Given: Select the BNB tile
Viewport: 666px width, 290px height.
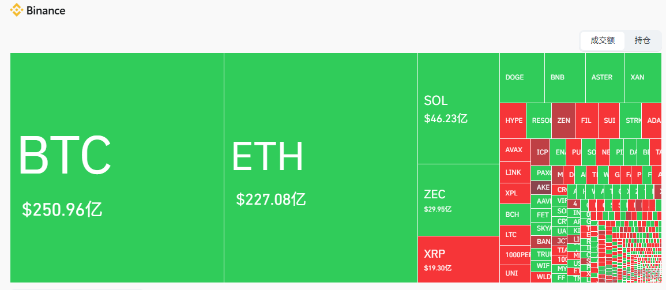Looking at the screenshot, I should click(x=565, y=77).
